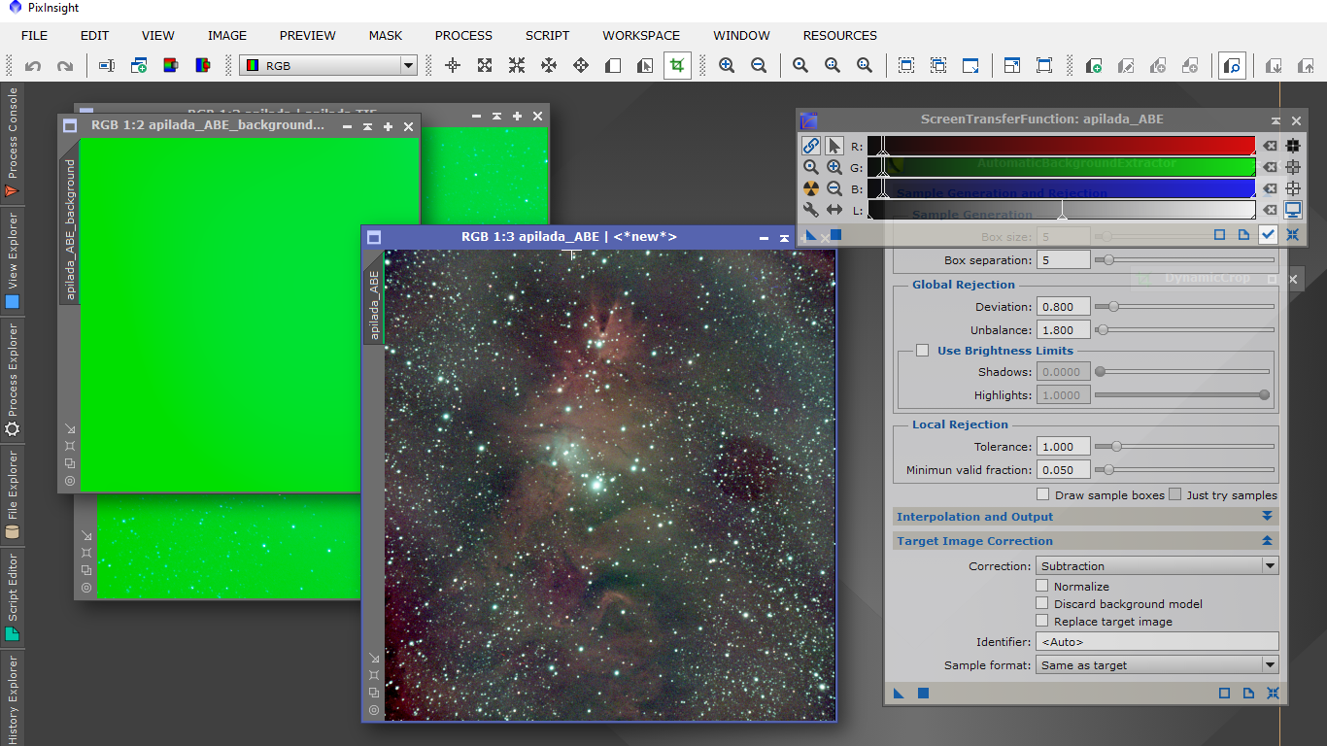Click the STF Auto Stretch radioactive icon

pos(811,188)
